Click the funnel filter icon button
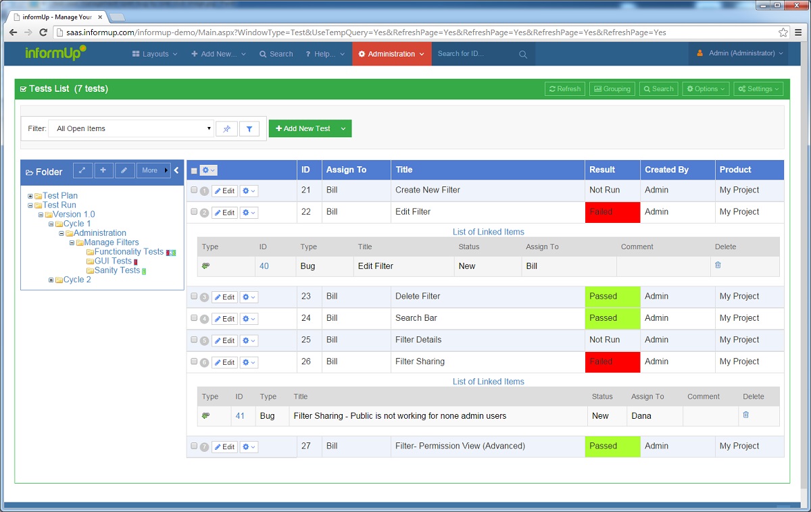Viewport: 811px width, 512px height. (249, 128)
